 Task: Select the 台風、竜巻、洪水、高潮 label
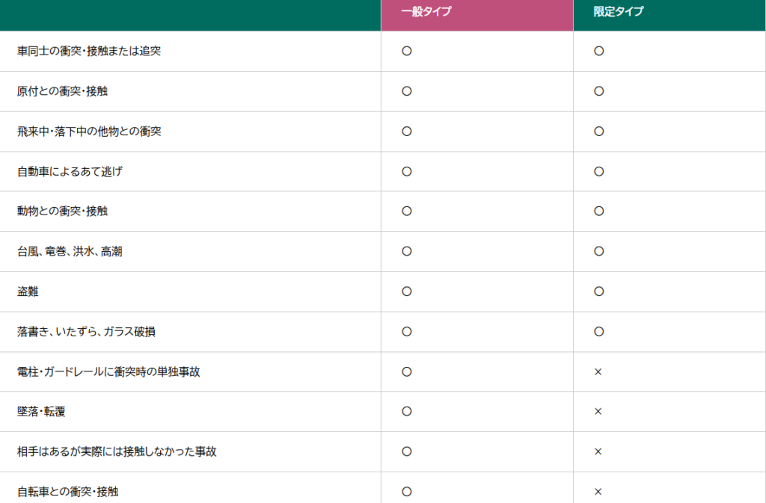pyautogui.click(x=70, y=251)
